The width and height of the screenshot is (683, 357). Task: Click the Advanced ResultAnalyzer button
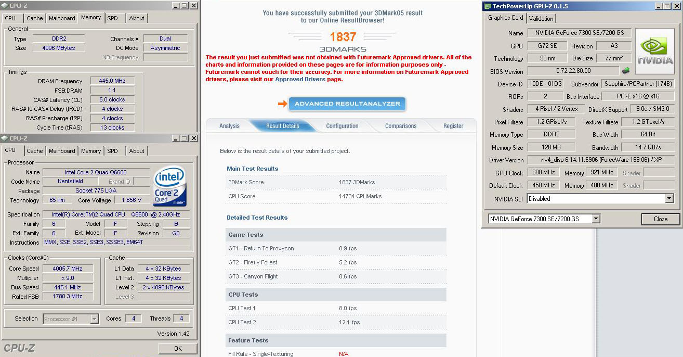point(347,104)
